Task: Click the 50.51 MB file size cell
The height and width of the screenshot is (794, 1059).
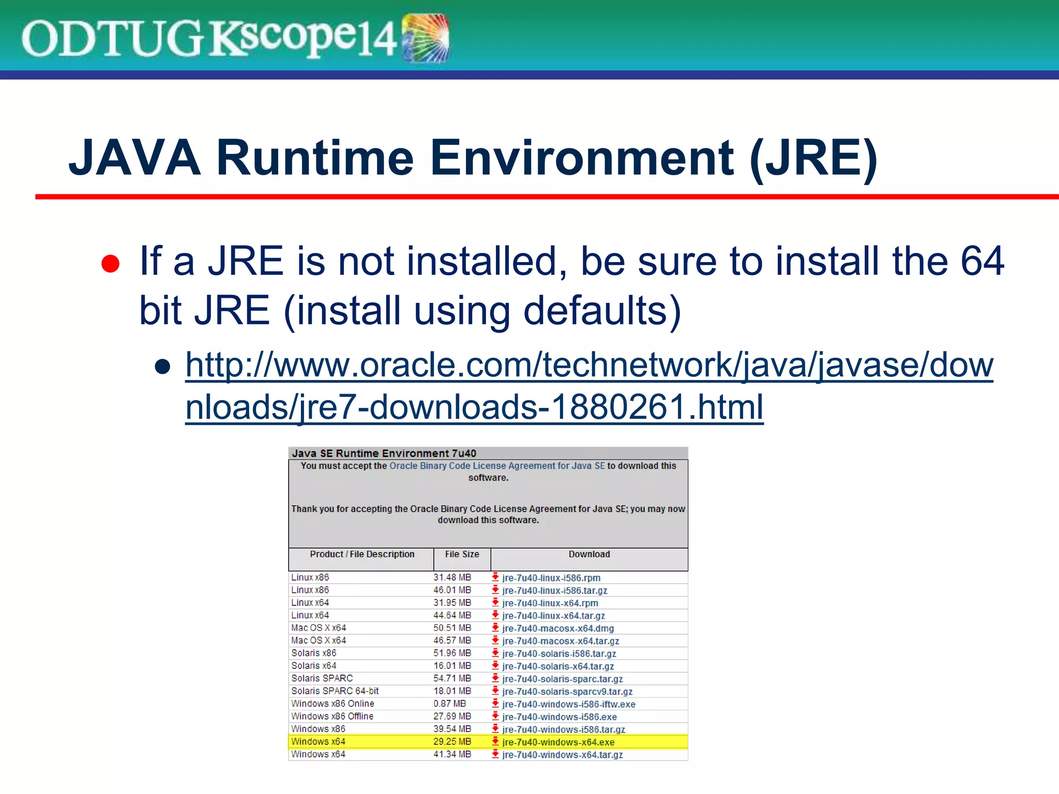Action: [x=452, y=628]
